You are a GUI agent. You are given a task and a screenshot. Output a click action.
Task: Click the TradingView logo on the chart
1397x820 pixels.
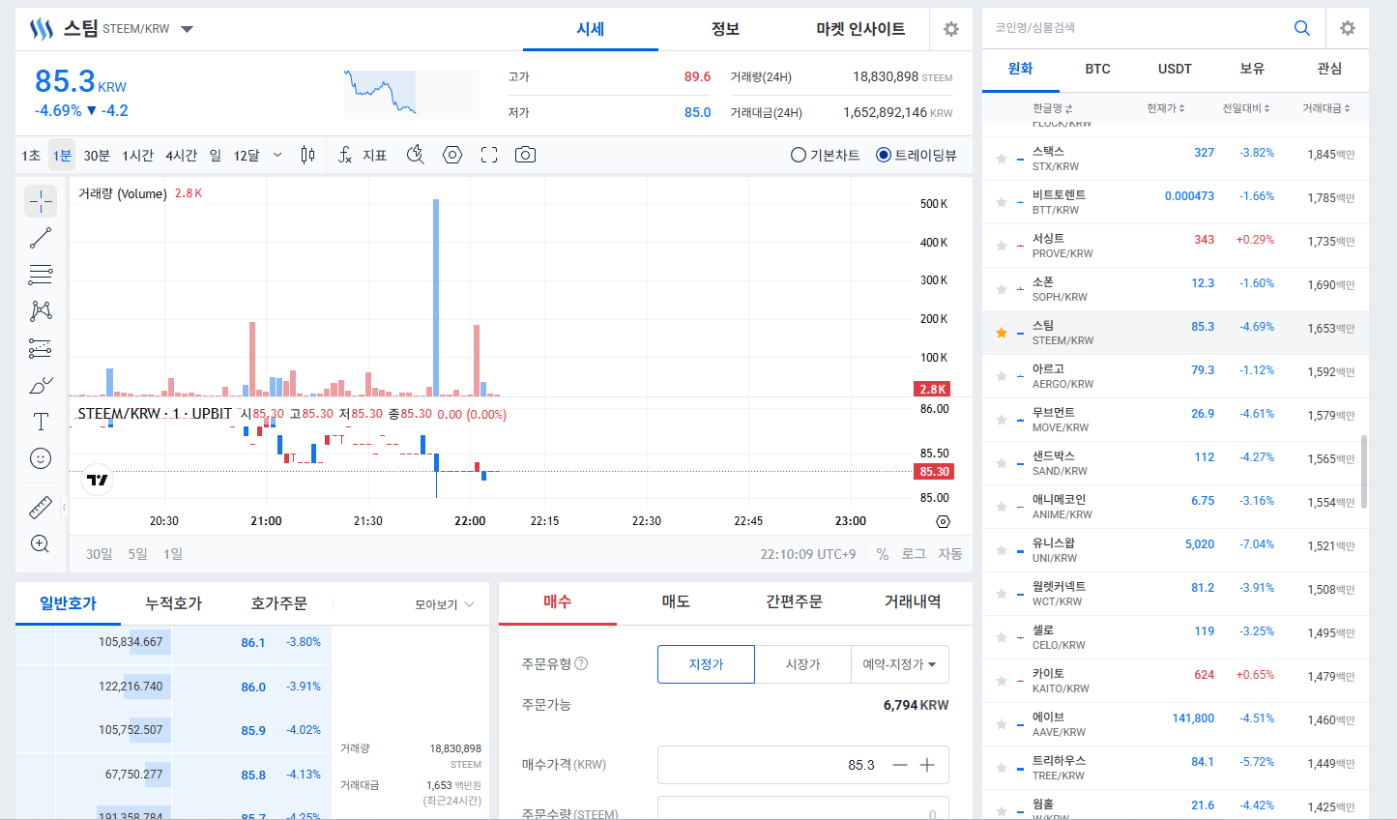[98, 480]
